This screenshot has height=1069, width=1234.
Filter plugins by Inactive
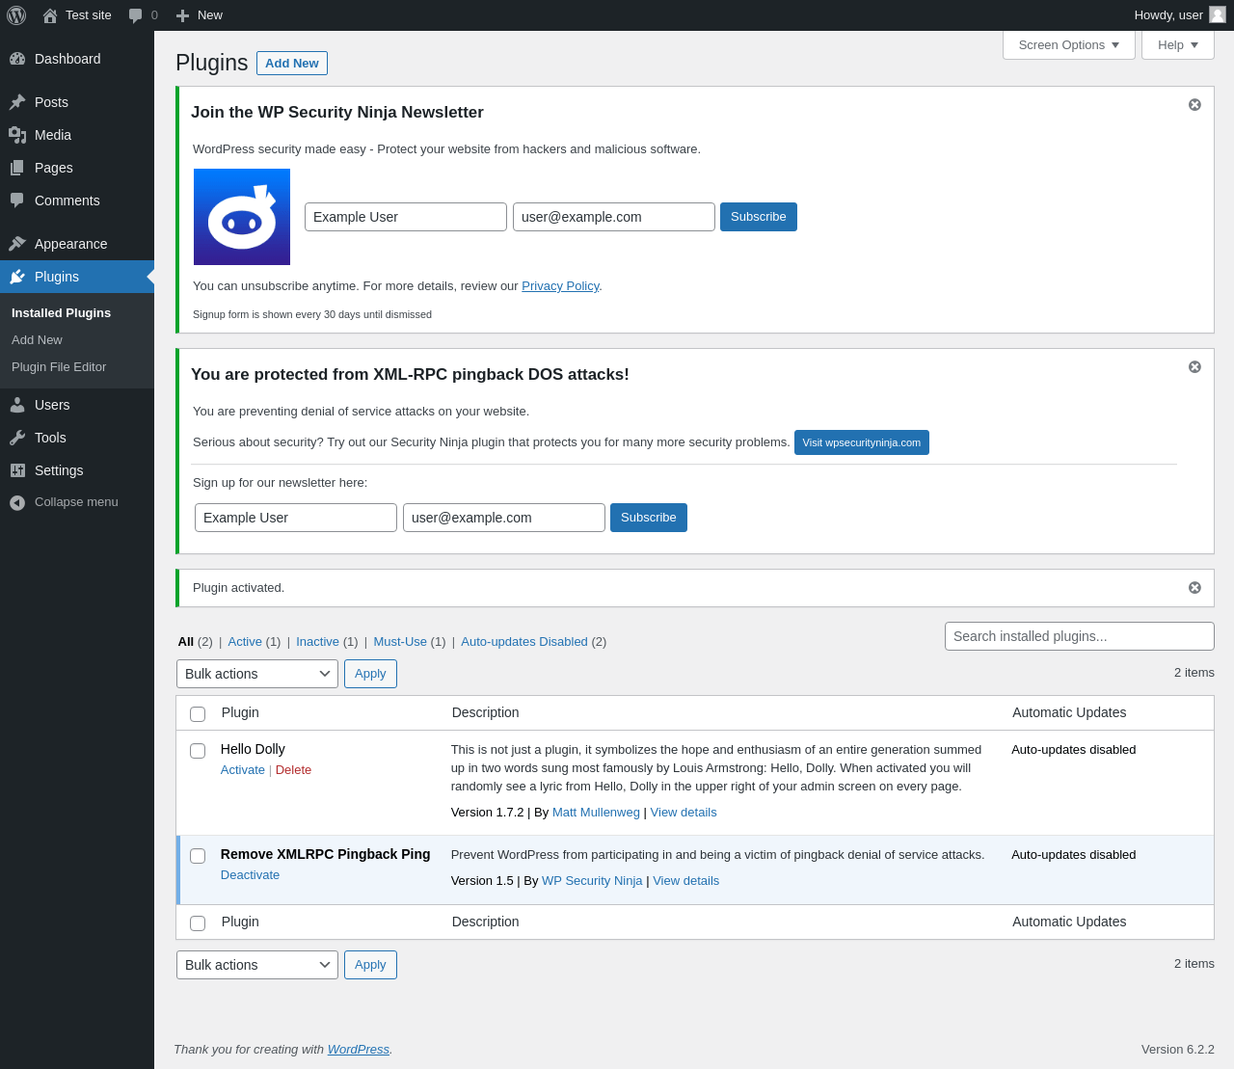pos(317,642)
